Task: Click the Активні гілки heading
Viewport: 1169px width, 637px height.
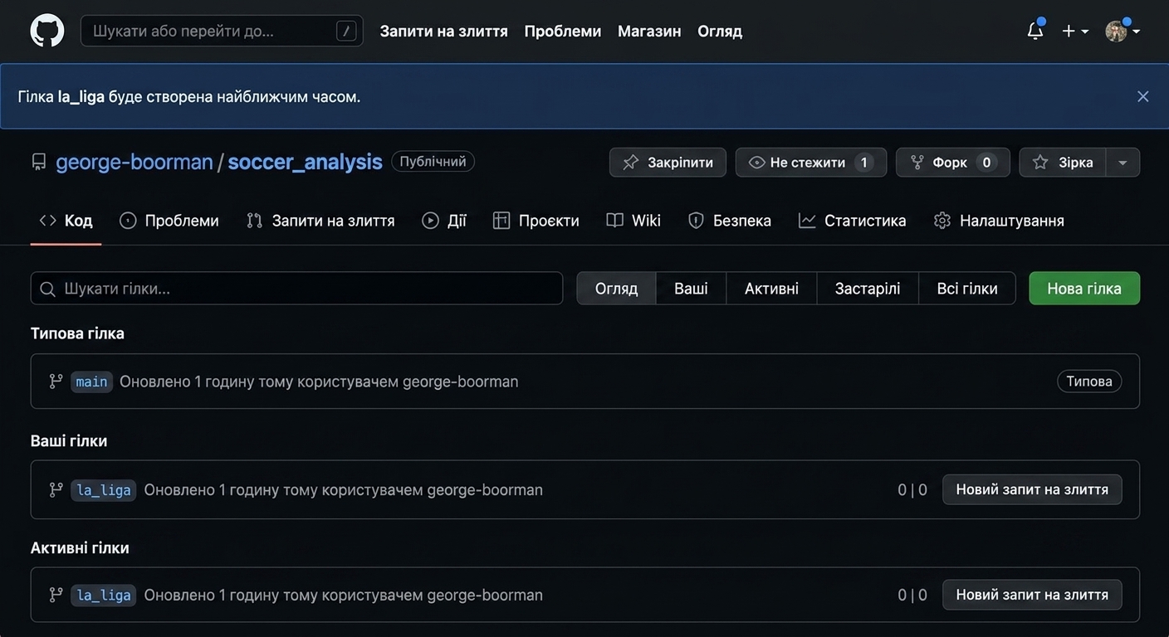Action: coord(80,548)
